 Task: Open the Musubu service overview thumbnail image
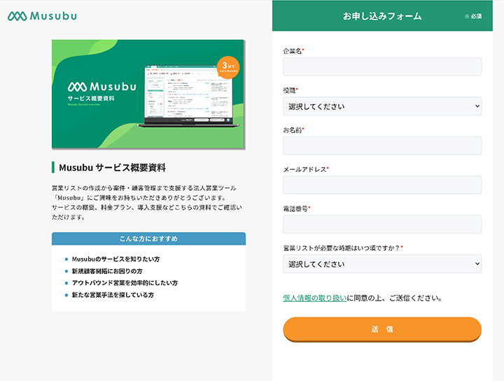tap(148, 94)
